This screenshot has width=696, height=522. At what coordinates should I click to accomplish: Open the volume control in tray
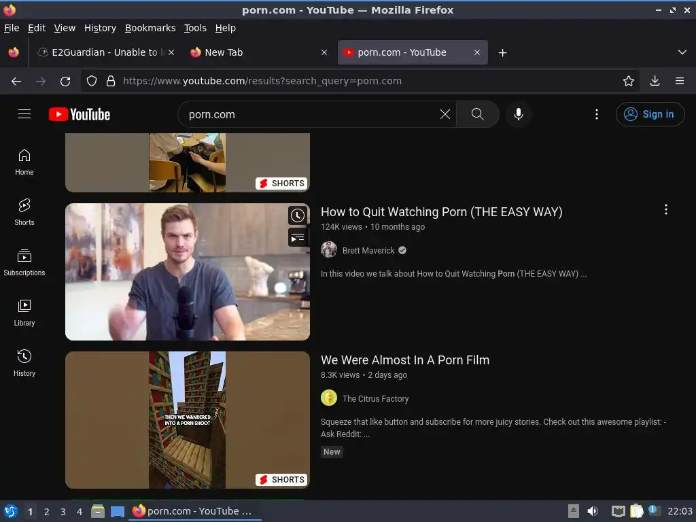click(x=593, y=511)
